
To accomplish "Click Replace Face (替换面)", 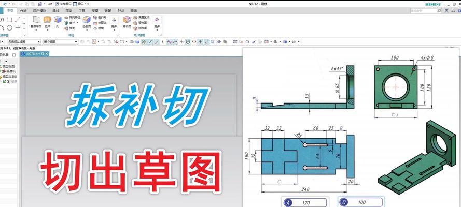I will click(140, 23).
